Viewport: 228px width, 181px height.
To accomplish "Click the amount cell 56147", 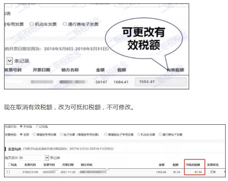I will tap(101, 82).
